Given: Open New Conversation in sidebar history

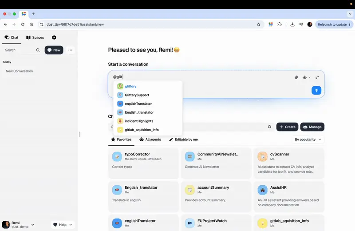Looking at the screenshot, I should point(19,71).
